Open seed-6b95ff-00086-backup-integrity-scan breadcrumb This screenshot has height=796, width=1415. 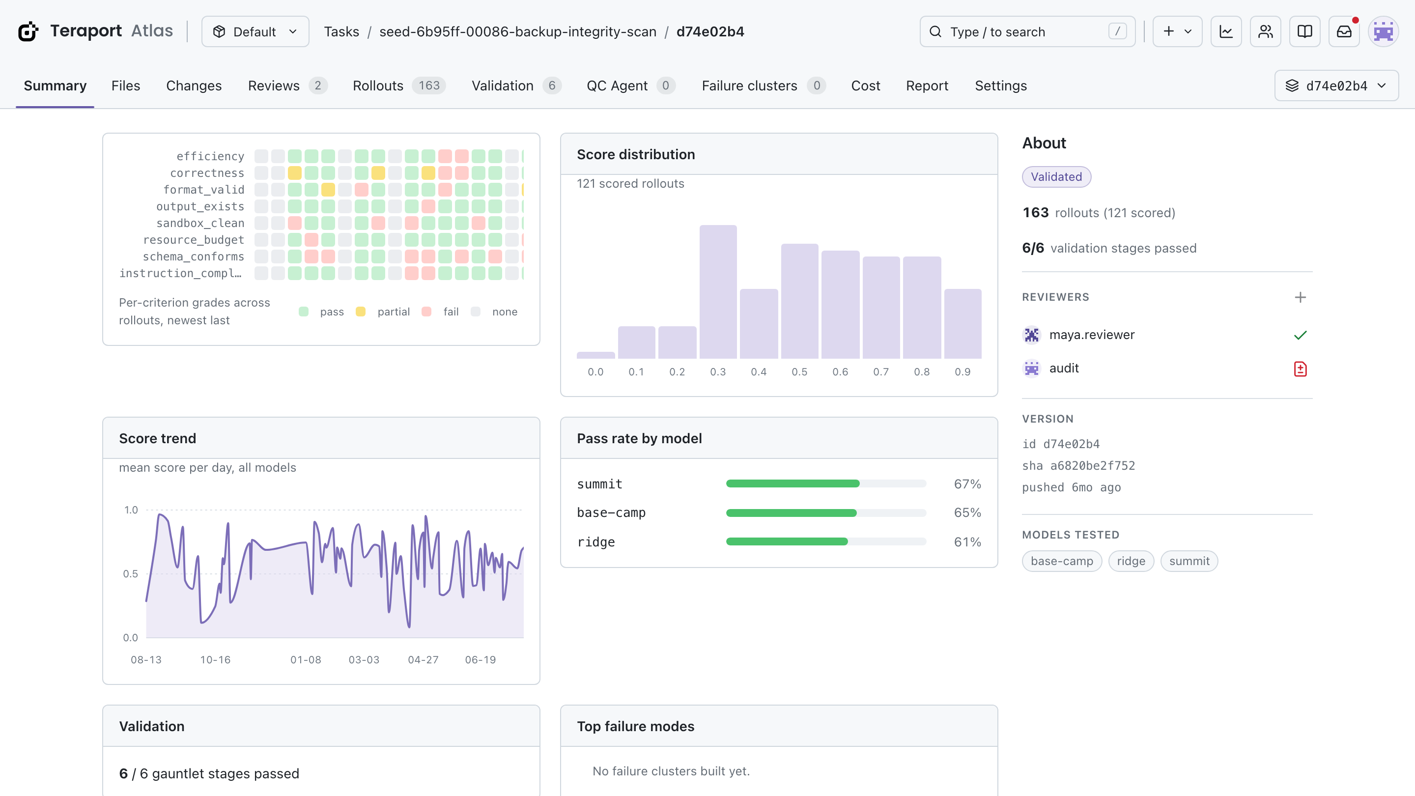point(517,31)
